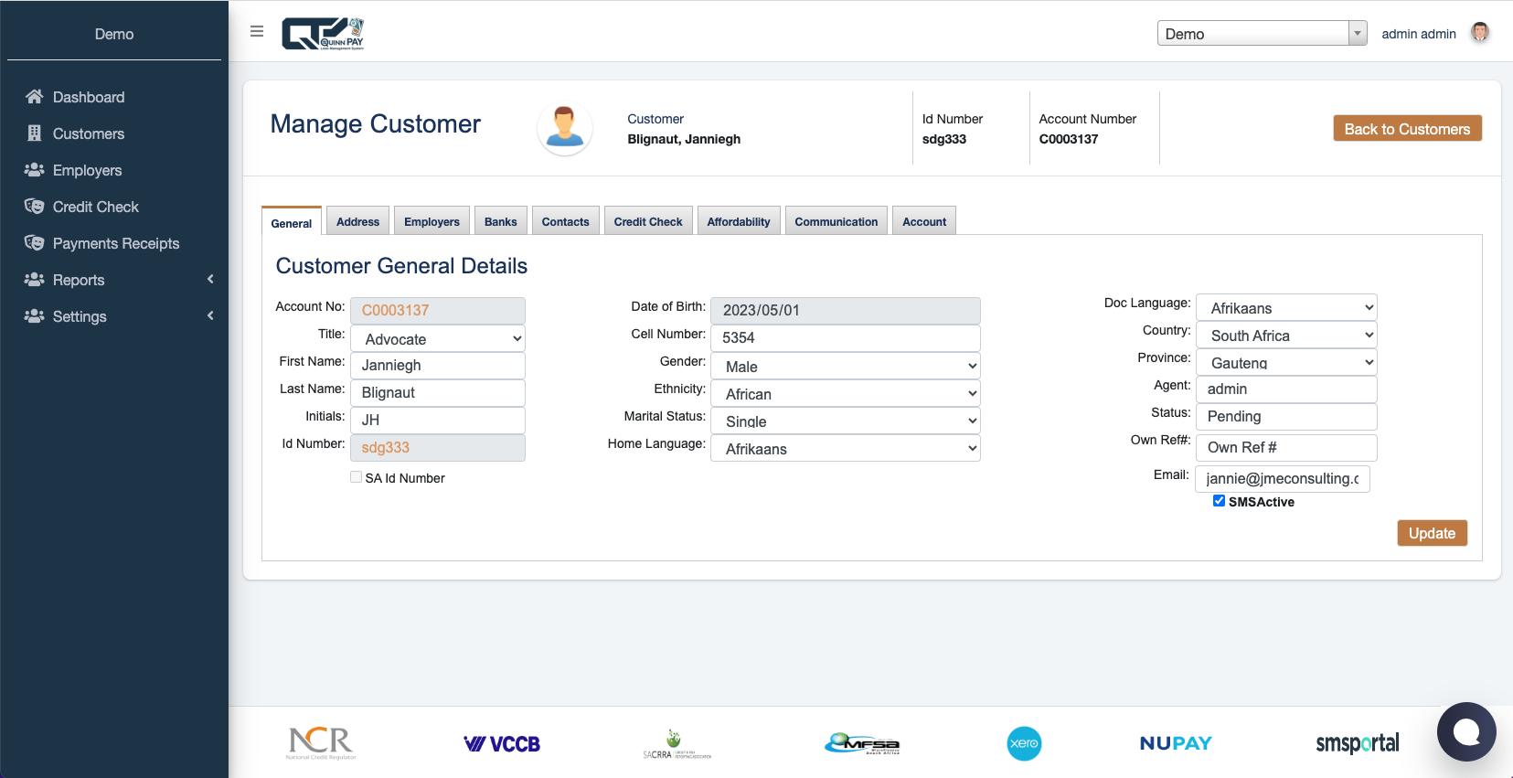The height and width of the screenshot is (778, 1513).
Task: Click Back to Customers button
Action: [x=1407, y=129]
